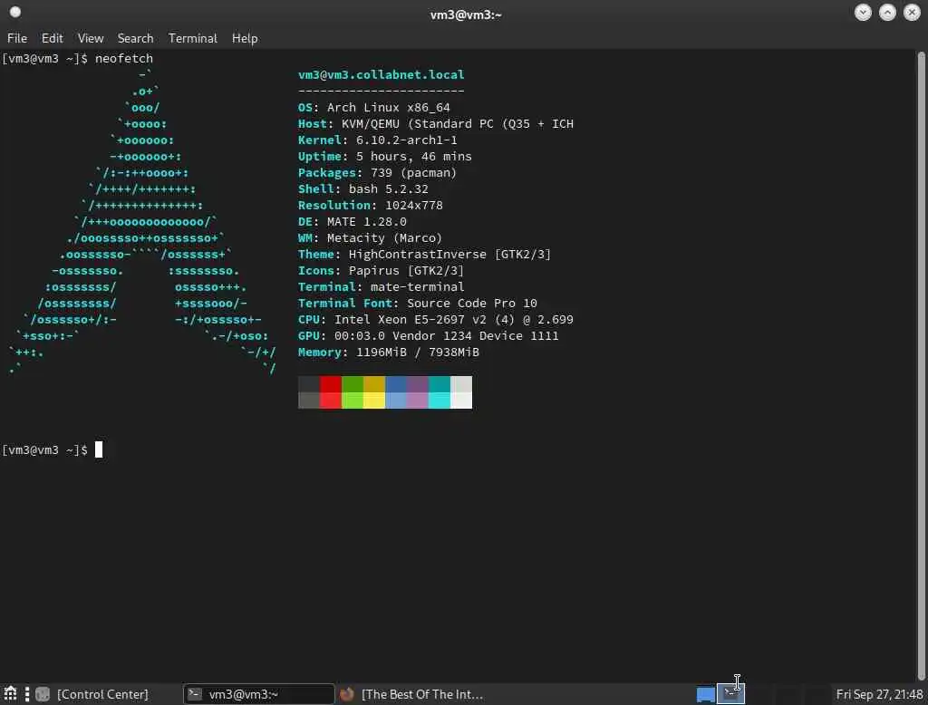This screenshot has width=928, height=705.
Task: Click the empty prompt with block cursor
Action: [52, 449]
